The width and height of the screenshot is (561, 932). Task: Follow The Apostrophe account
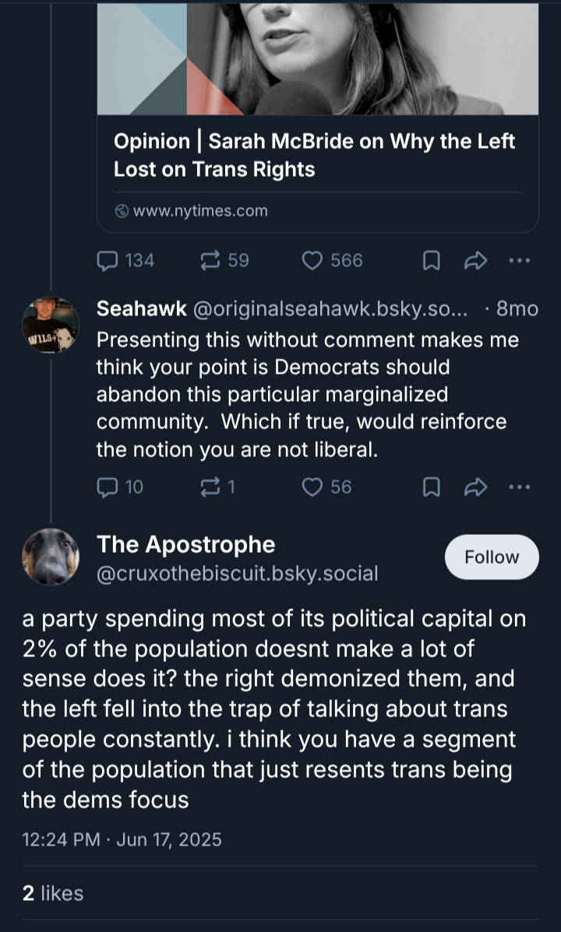point(491,557)
